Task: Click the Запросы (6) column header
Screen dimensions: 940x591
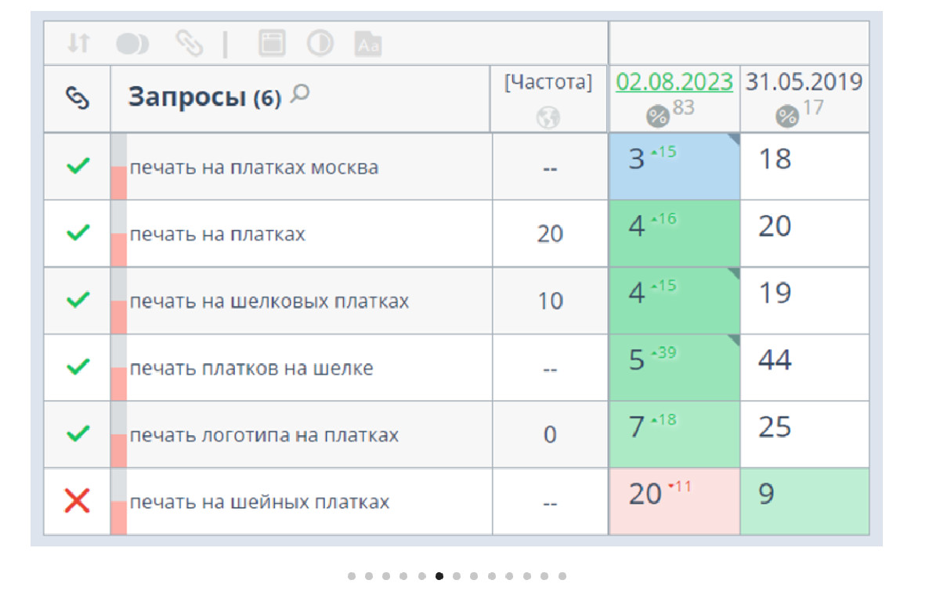Action: pos(204,99)
